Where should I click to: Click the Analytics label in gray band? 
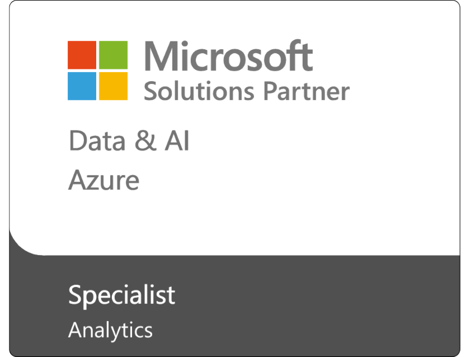[x=110, y=331]
